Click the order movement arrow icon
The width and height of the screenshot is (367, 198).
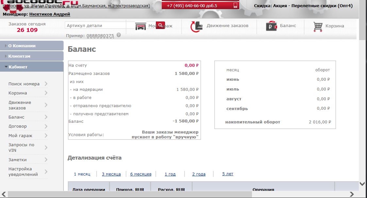(x=196, y=26)
